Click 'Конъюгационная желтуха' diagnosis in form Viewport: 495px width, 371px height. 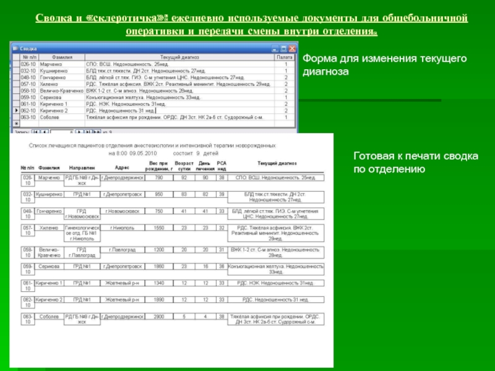click(x=179, y=97)
